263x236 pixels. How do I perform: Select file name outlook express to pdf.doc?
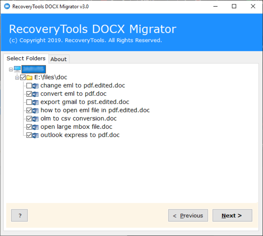click(80, 135)
